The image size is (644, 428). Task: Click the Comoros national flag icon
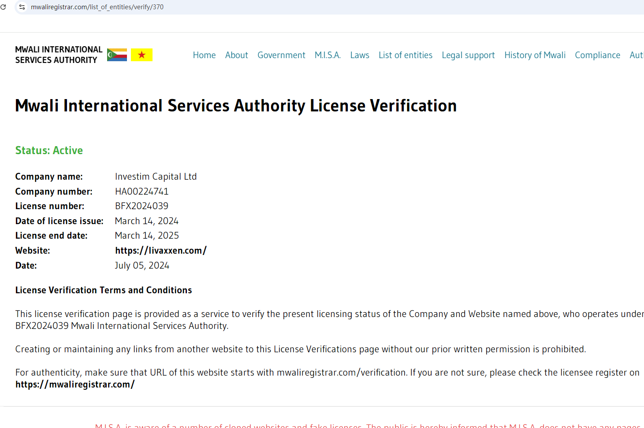click(117, 55)
